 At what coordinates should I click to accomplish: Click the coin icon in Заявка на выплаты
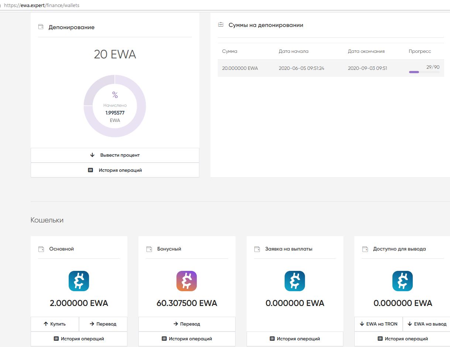pos(295,281)
